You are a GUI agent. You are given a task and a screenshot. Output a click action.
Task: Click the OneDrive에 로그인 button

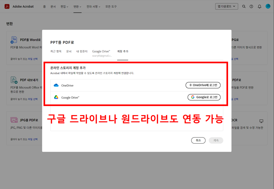pyautogui.click(x=203, y=85)
